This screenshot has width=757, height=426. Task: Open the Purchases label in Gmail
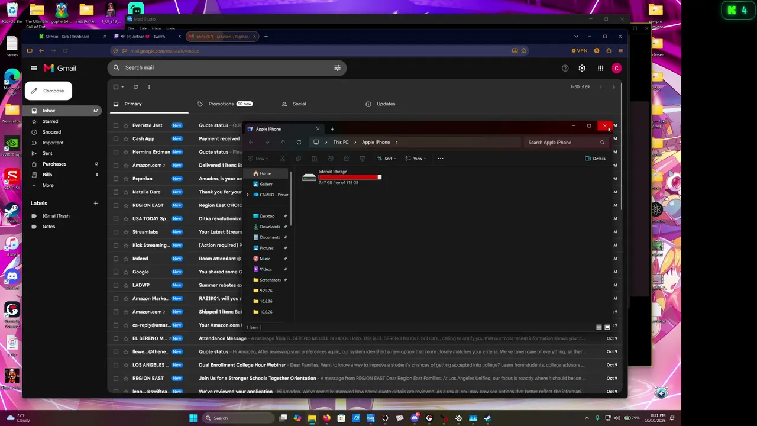tap(54, 164)
